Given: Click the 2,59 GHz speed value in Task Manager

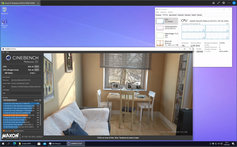Looking at the screenshot, I should pos(195,45).
